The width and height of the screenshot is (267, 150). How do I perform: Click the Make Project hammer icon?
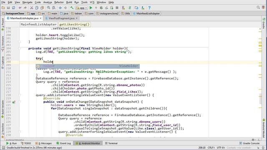point(72,8)
